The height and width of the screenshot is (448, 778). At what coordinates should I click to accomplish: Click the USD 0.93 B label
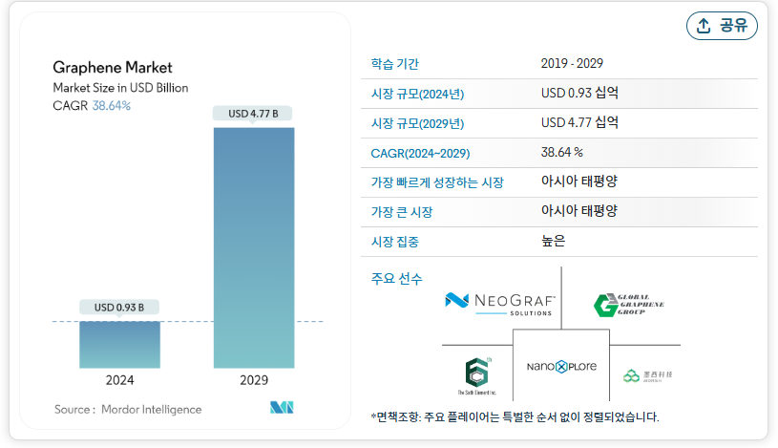point(119,308)
